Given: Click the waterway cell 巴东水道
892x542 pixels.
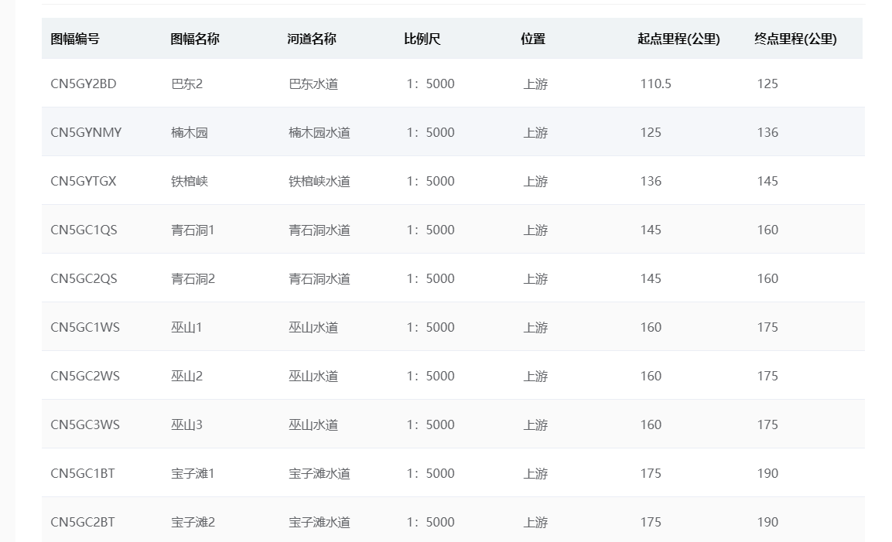Looking at the screenshot, I should pos(313,84).
